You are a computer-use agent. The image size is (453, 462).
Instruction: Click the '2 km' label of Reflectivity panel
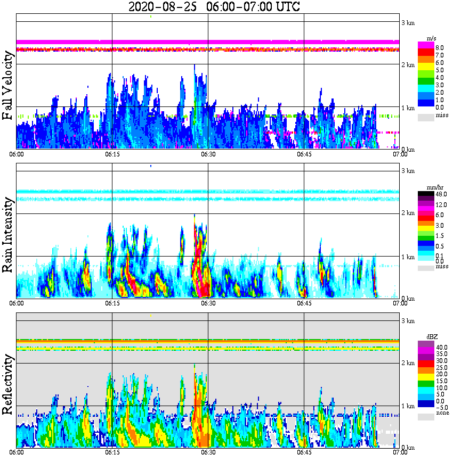408,363
